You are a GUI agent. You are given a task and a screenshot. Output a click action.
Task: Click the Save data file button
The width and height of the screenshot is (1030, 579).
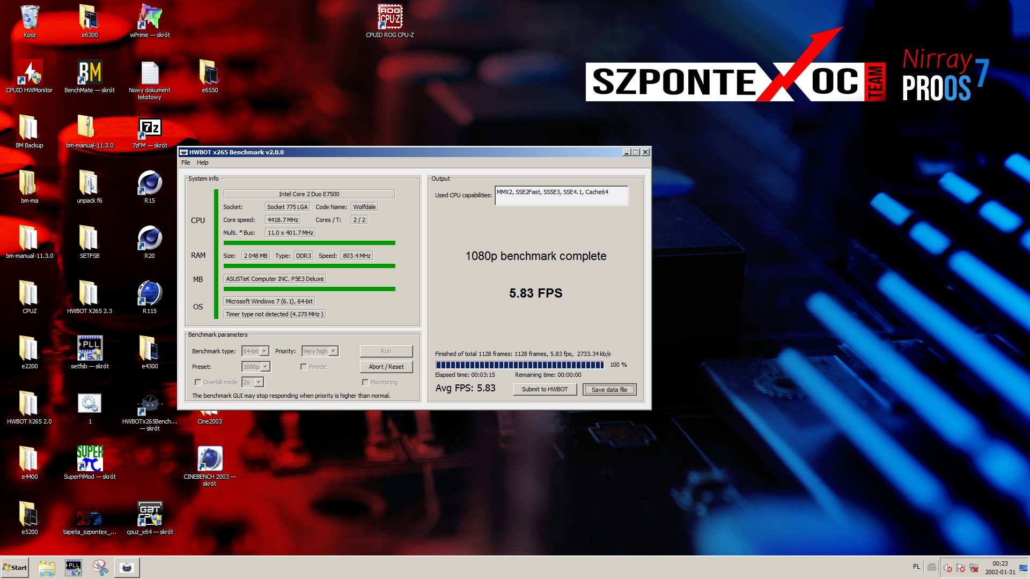coord(609,390)
